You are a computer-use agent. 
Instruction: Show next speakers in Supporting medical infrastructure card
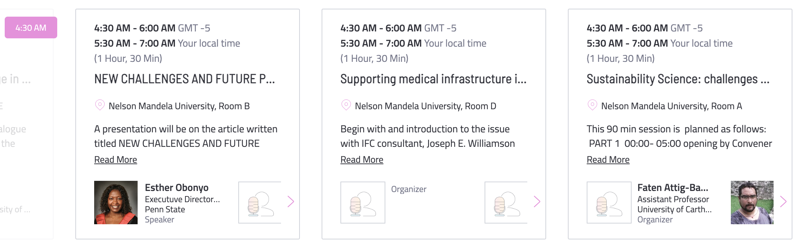pyautogui.click(x=537, y=201)
